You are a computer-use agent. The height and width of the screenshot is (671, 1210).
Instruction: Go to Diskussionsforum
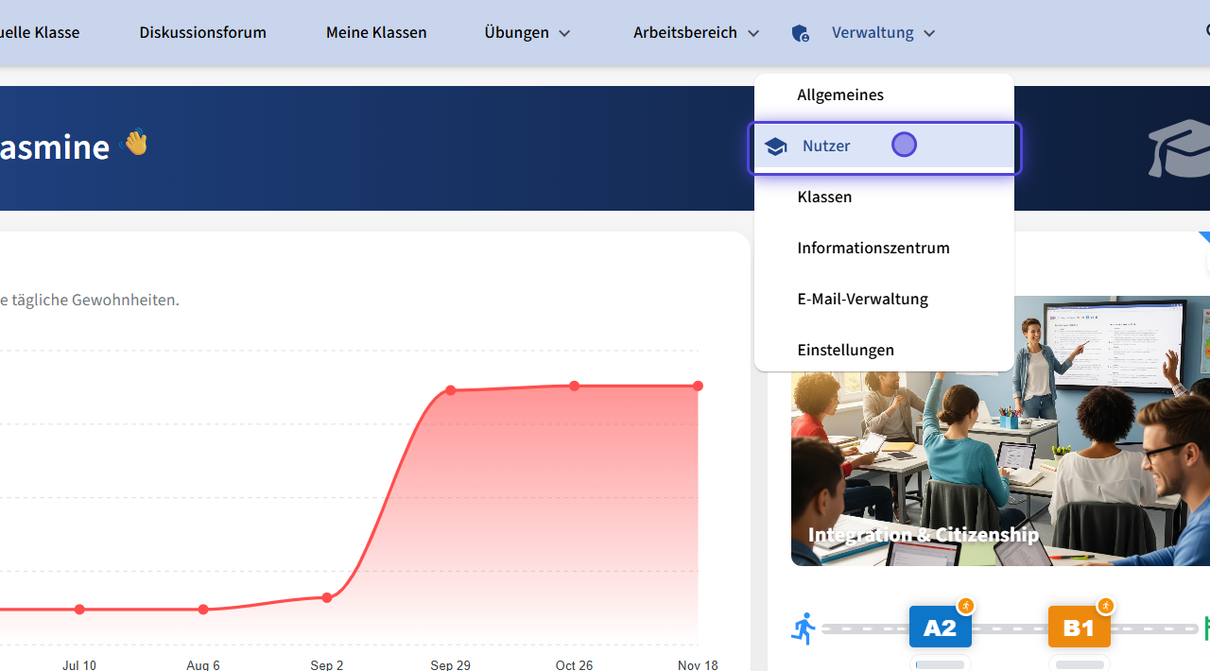(202, 33)
